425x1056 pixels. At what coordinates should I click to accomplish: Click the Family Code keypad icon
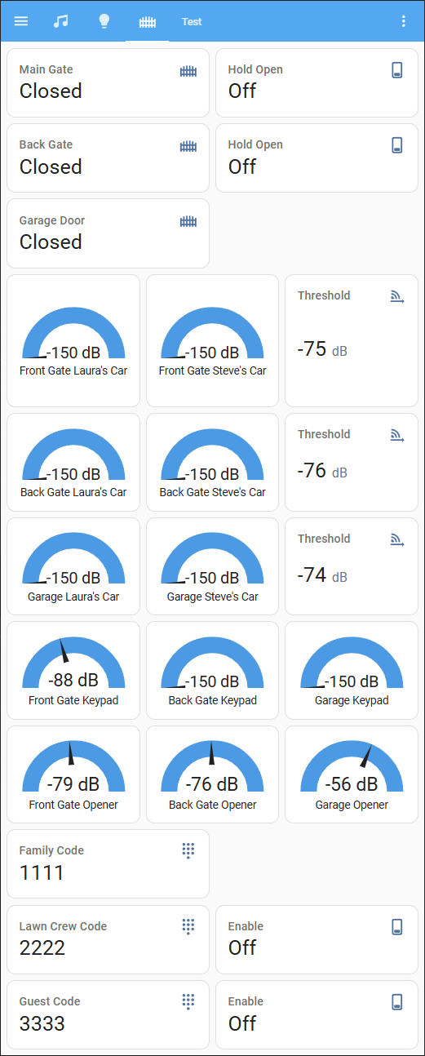188,851
